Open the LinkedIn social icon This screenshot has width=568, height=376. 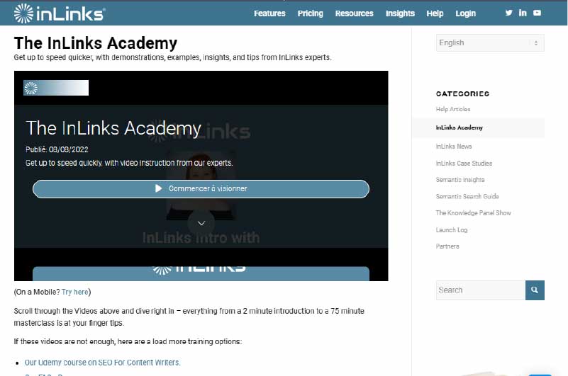click(x=523, y=13)
